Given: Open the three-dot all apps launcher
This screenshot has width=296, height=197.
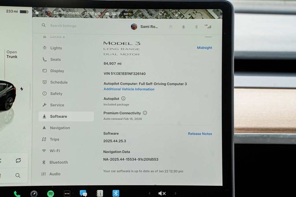Looking at the screenshot, I should pyautogui.click(x=67, y=194).
